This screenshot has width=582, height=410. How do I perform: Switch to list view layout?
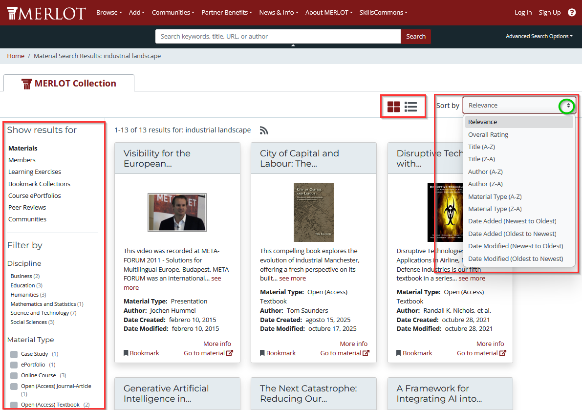[x=411, y=107]
